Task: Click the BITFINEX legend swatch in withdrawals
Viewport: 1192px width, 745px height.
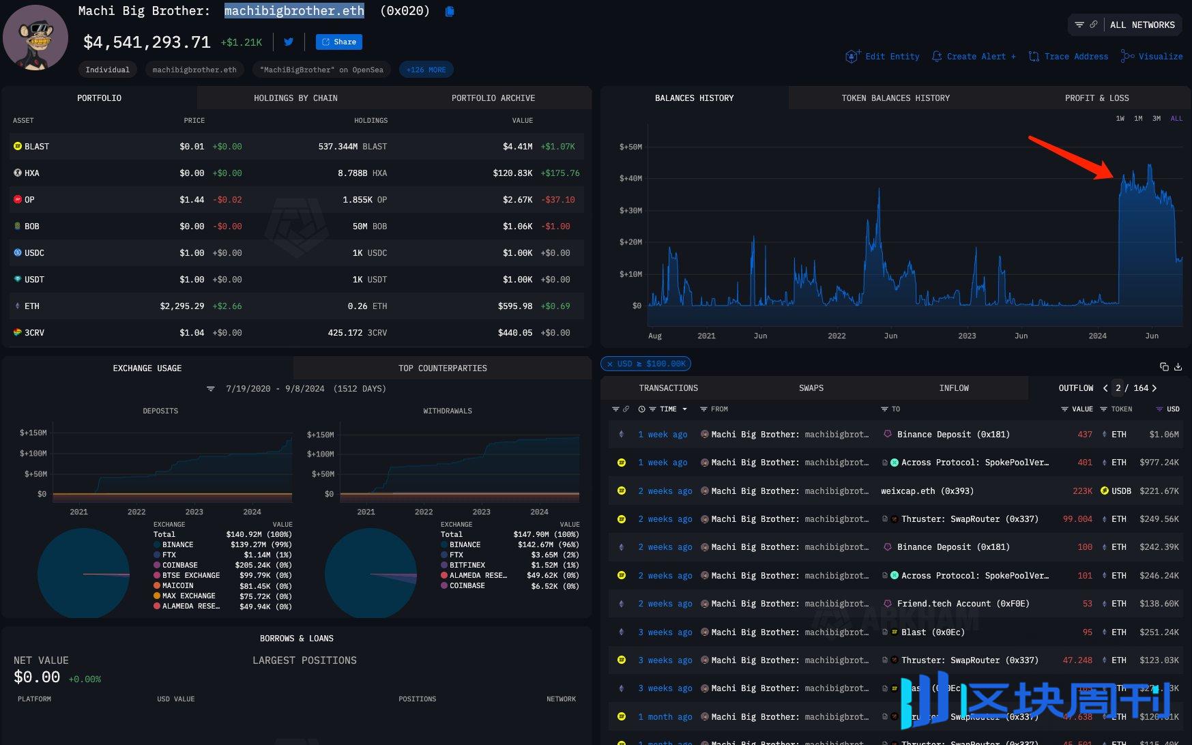Action: pos(444,566)
